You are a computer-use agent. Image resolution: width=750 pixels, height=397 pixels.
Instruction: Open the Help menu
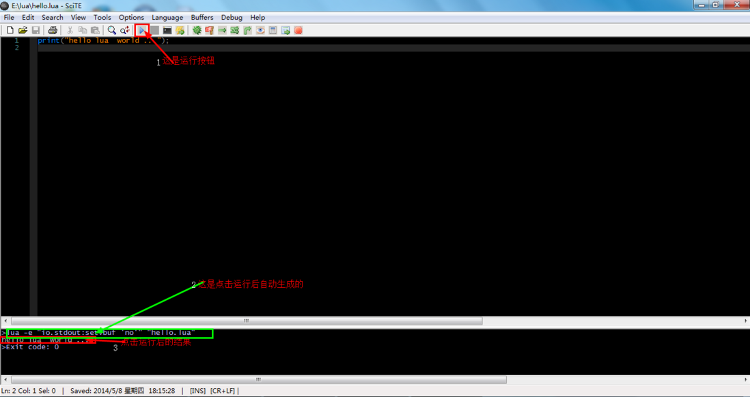(258, 17)
